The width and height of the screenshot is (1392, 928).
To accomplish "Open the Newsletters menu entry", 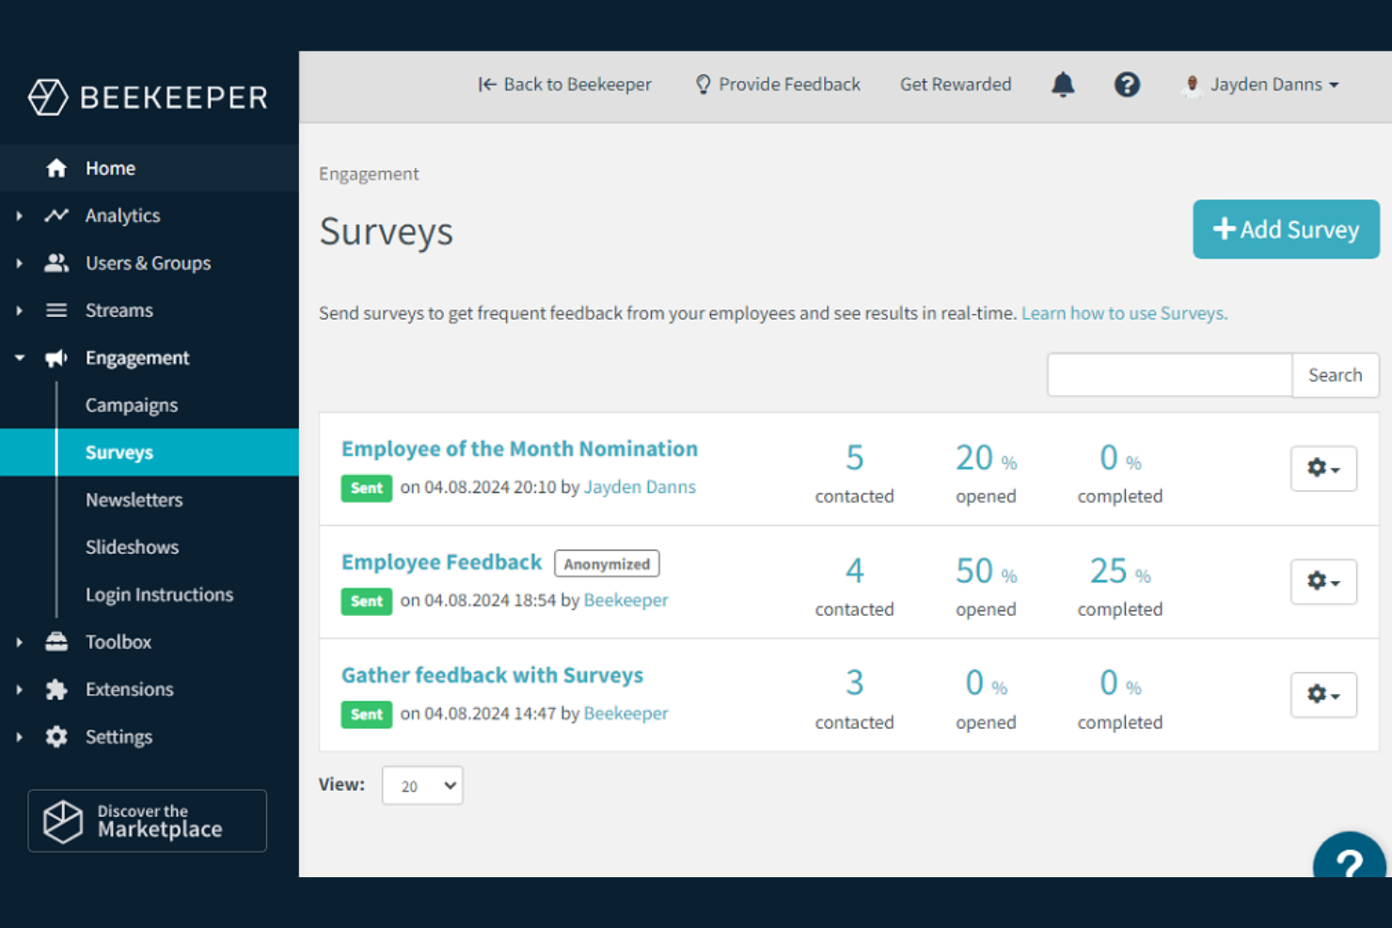I will tap(134, 500).
